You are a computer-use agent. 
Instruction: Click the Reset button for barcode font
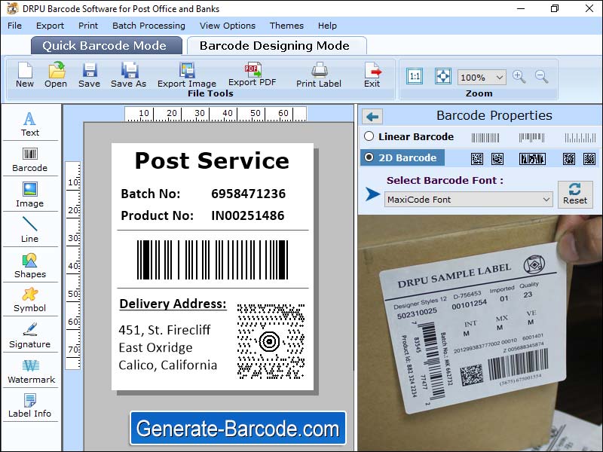point(575,194)
